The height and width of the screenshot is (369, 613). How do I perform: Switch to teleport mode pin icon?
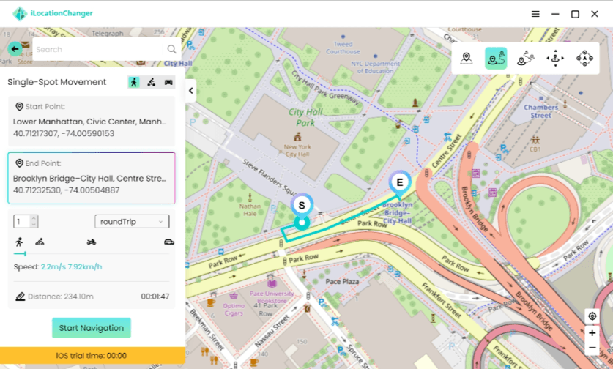click(x=466, y=59)
